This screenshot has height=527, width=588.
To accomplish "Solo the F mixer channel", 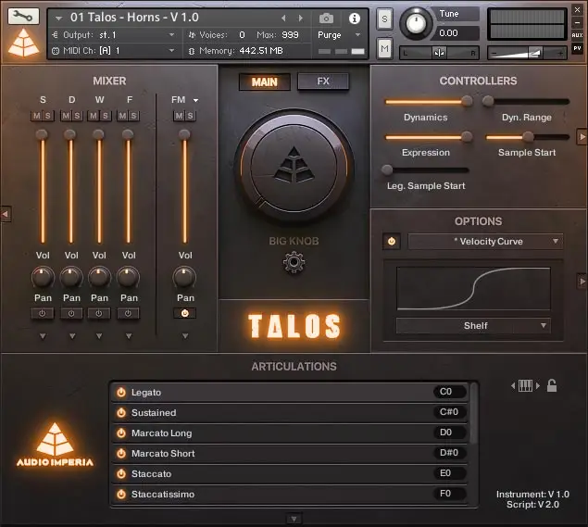I will [134, 116].
